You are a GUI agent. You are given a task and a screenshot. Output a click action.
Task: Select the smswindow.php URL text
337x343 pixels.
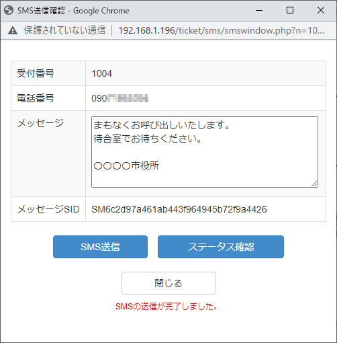[x=221, y=30]
